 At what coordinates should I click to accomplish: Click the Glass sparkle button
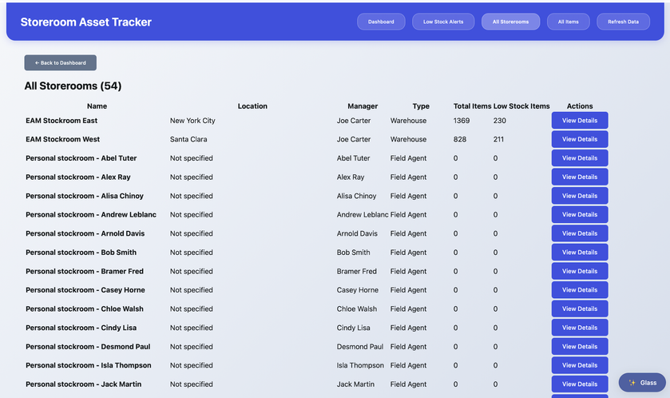pos(643,383)
